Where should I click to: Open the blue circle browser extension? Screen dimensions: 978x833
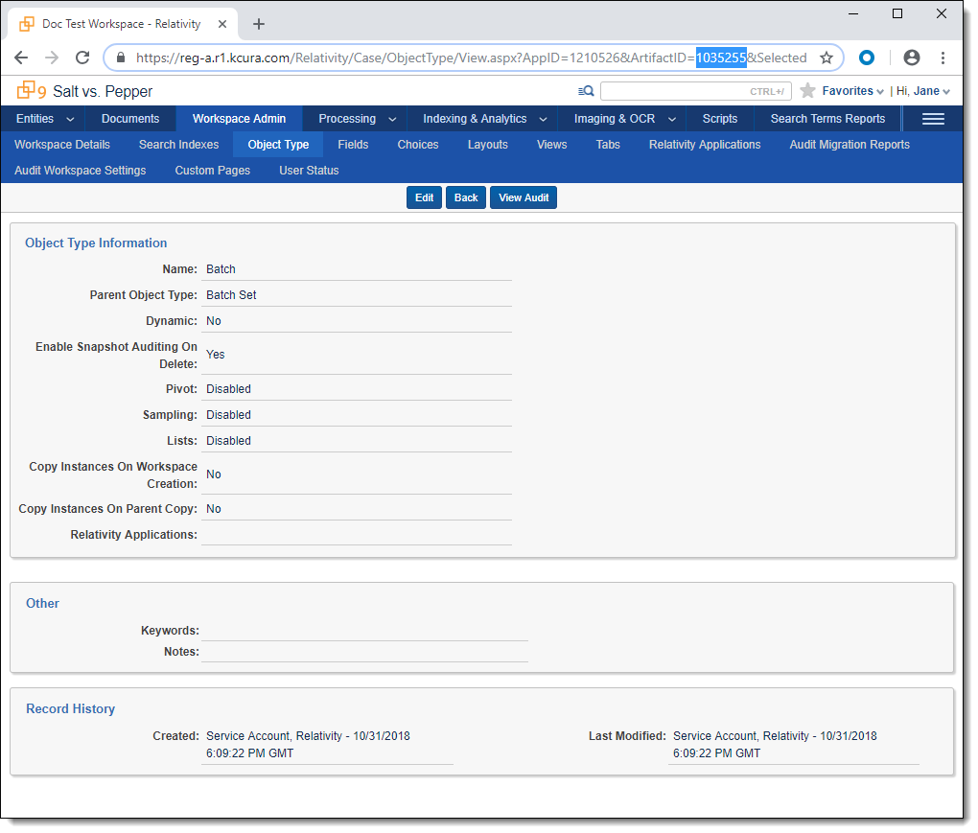coord(867,58)
